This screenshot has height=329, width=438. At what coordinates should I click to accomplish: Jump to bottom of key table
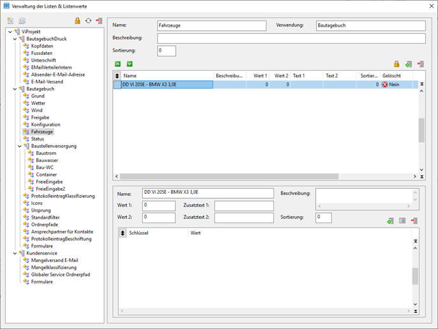416,311
